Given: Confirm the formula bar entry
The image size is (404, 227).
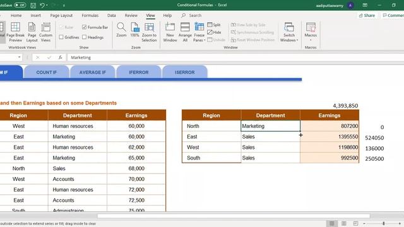Looking at the screenshot, I should point(49,57).
